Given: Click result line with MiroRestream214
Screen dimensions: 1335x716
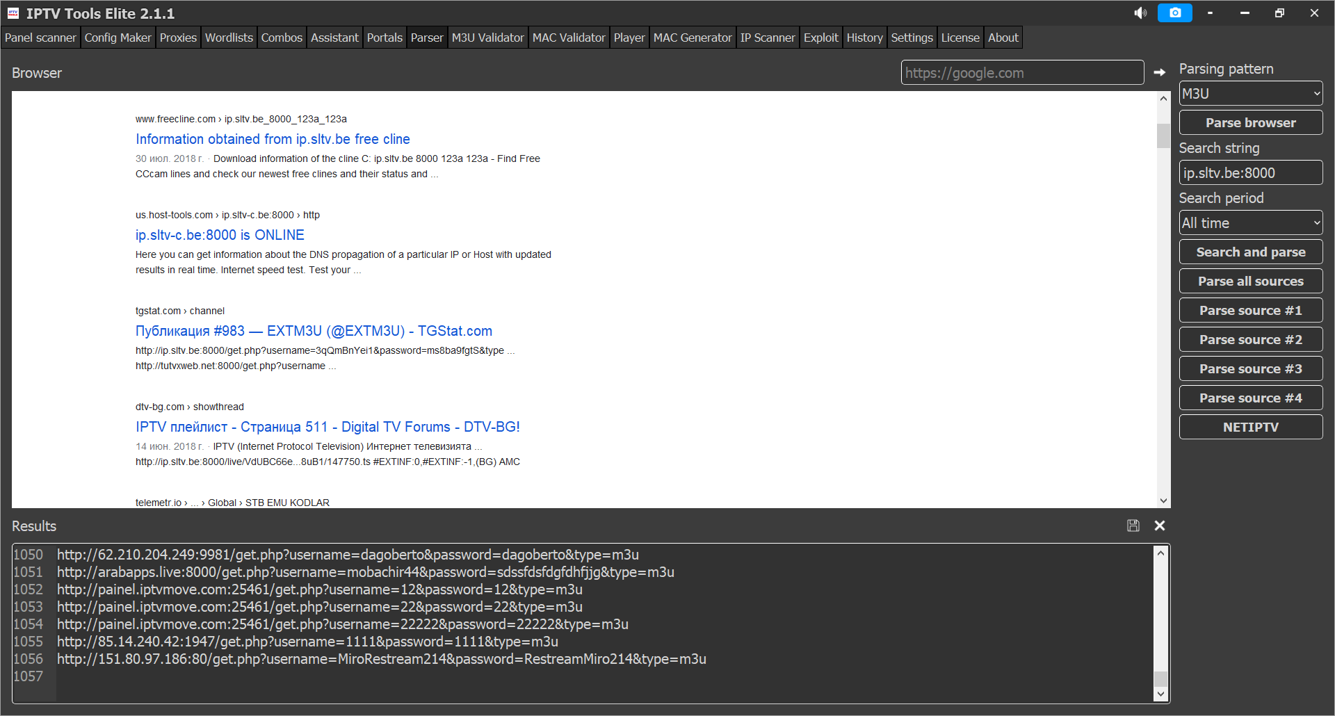Looking at the screenshot, I should tap(382, 659).
